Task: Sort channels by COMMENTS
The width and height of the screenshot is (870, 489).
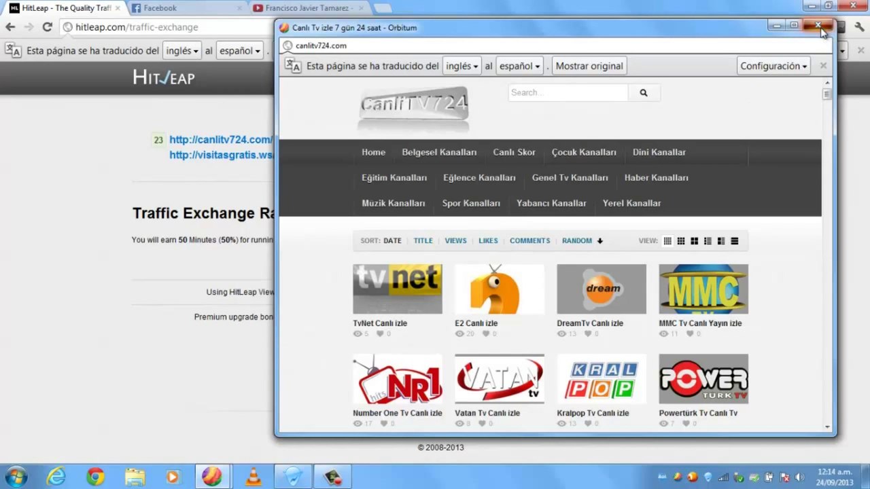Action: 529,241
